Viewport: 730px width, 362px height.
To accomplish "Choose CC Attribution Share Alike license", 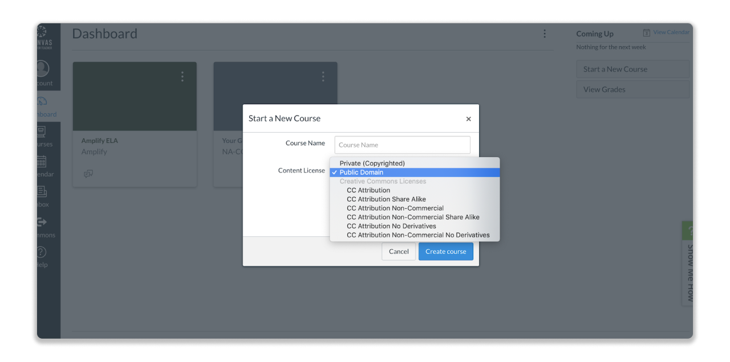I will click(x=415, y=199).
